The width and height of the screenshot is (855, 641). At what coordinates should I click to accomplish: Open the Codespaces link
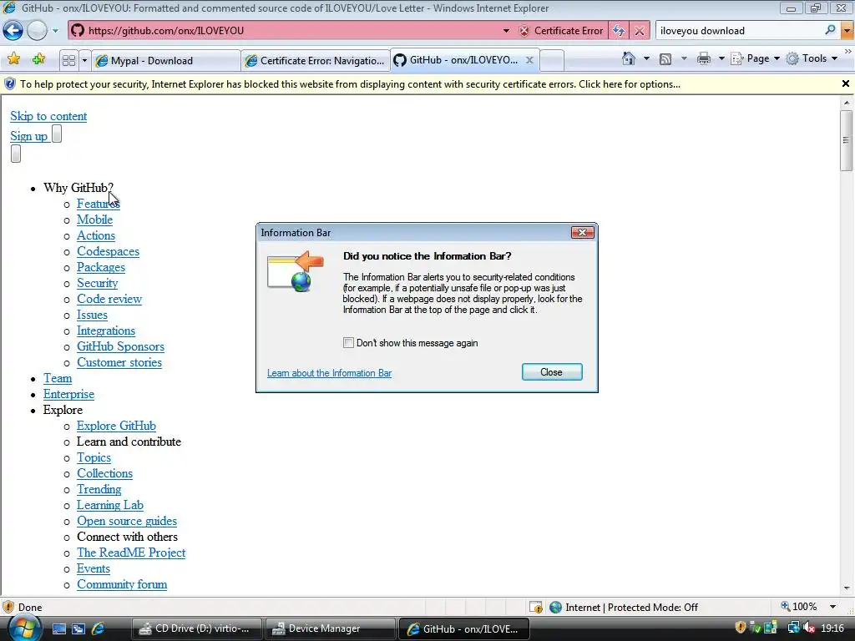click(108, 251)
